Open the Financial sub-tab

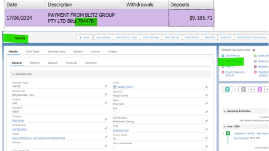click(71, 63)
